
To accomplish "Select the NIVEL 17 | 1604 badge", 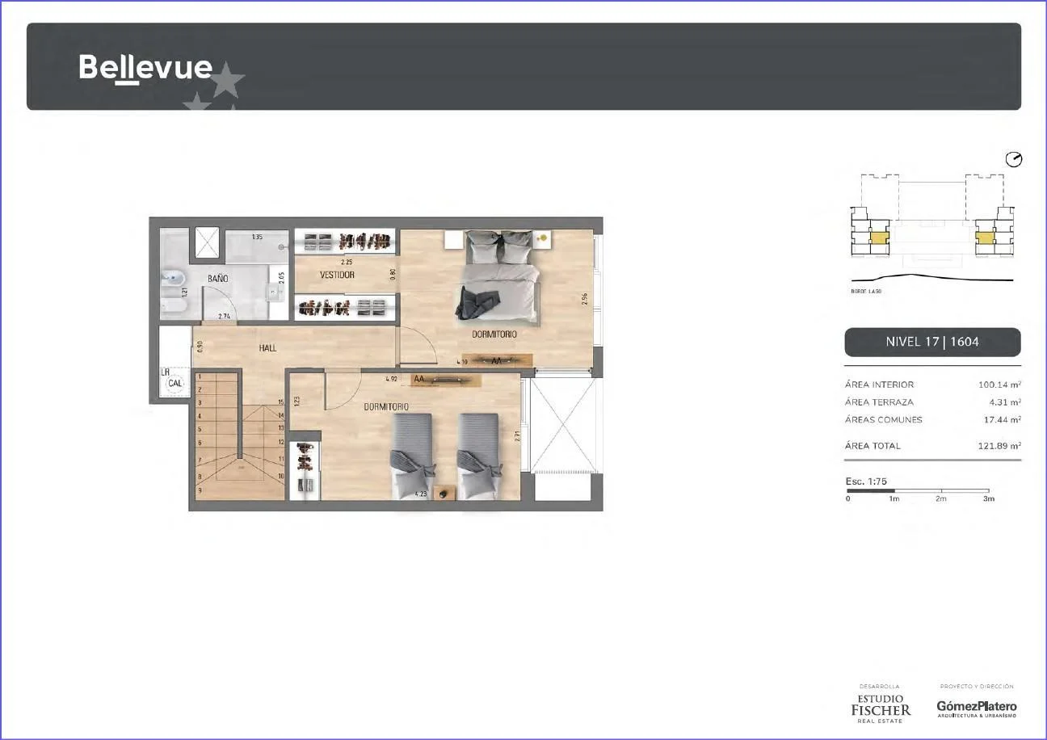I will pos(932,342).
